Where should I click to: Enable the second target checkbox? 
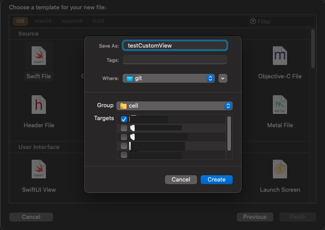(124, 128)
